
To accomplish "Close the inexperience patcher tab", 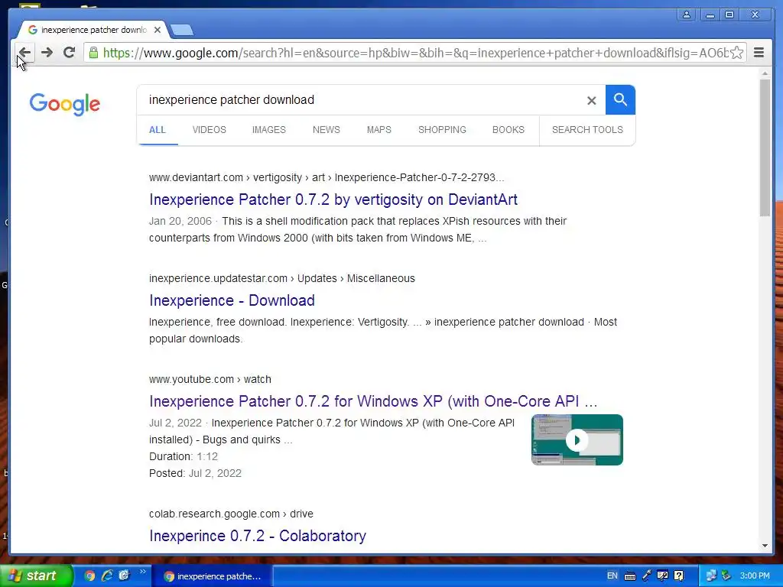I will (158, 30).
